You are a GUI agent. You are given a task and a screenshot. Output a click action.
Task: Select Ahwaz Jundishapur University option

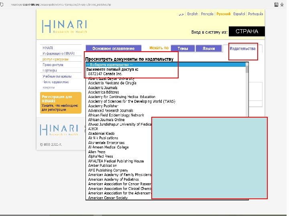(x=120, y=124)
